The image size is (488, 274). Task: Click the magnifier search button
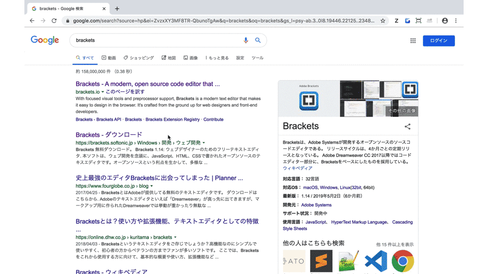click(258, 40)
